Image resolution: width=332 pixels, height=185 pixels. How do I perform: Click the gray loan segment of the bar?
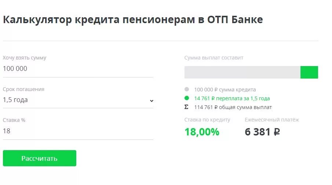[x=242, y=72]
